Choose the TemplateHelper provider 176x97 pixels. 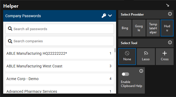[153, 28]
